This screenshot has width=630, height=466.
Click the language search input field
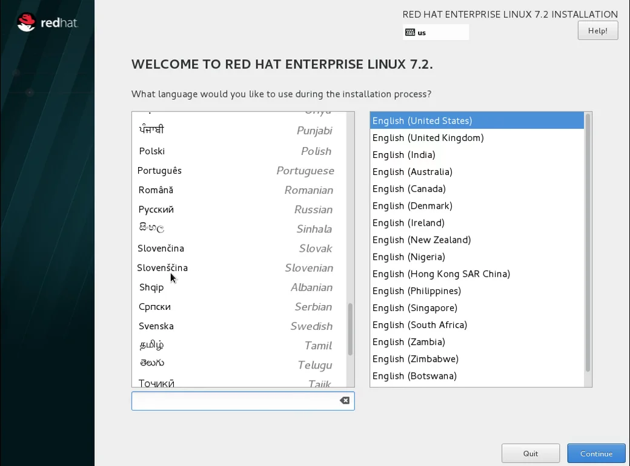[243, 401]
